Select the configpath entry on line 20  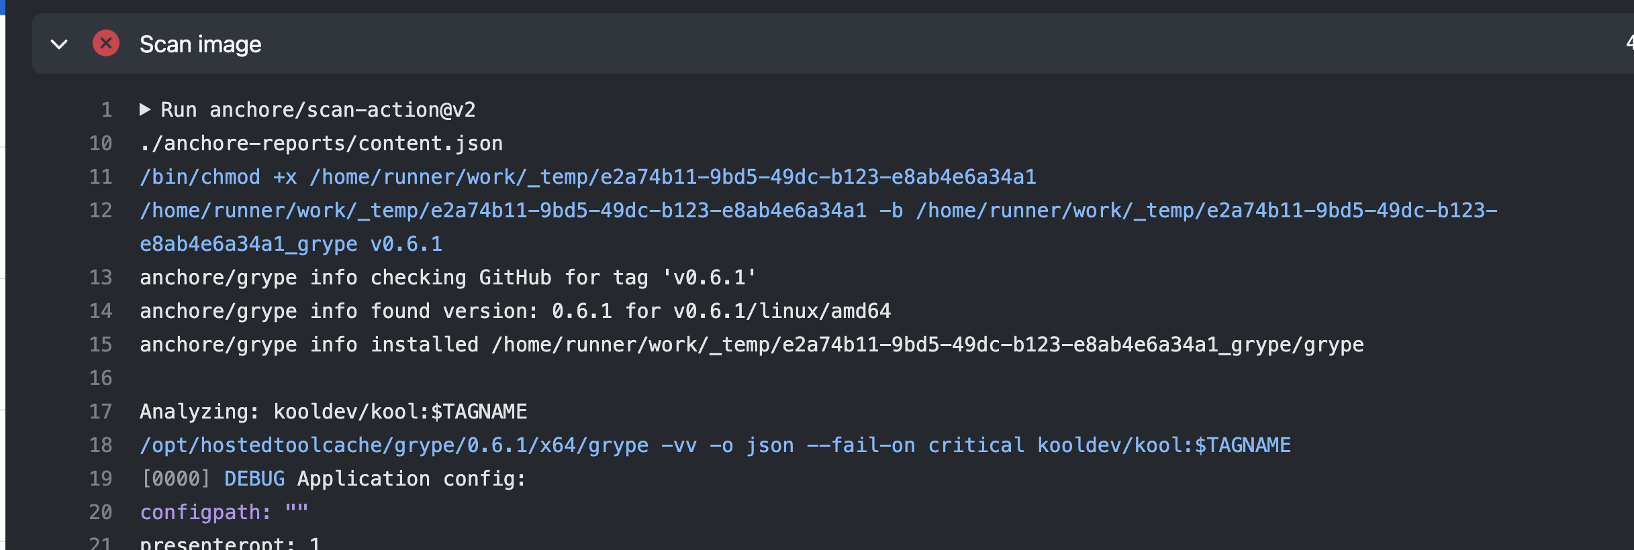200,512
